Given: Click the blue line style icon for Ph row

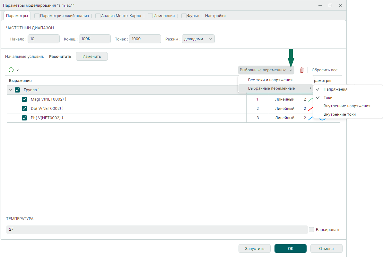Looking at the screenshot, I should [310, 118].
